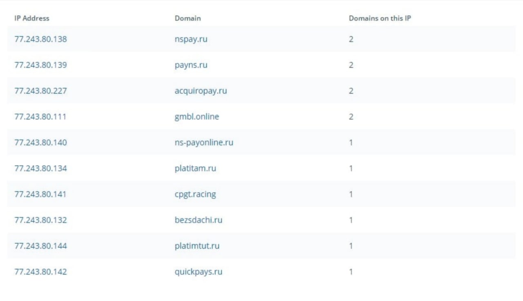
Task: Select domain count in platimtut.ru row
Action: click(351, 246)
